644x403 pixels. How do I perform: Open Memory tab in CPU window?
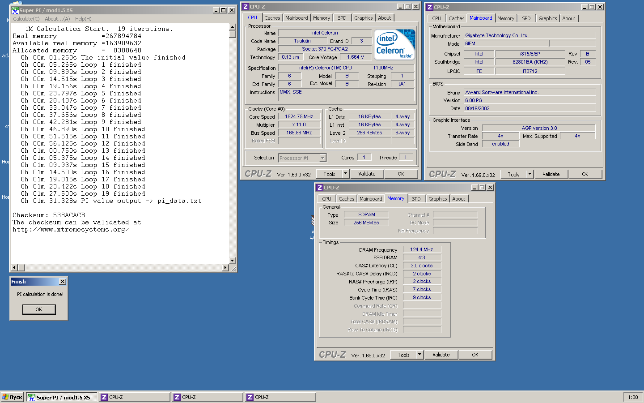[322, 18]
